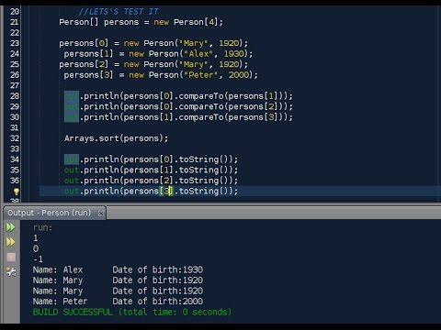Screen dimensions: 441x330
Task: Click the 2000 year literal on line 26
Action: click(x=239, y=75)
